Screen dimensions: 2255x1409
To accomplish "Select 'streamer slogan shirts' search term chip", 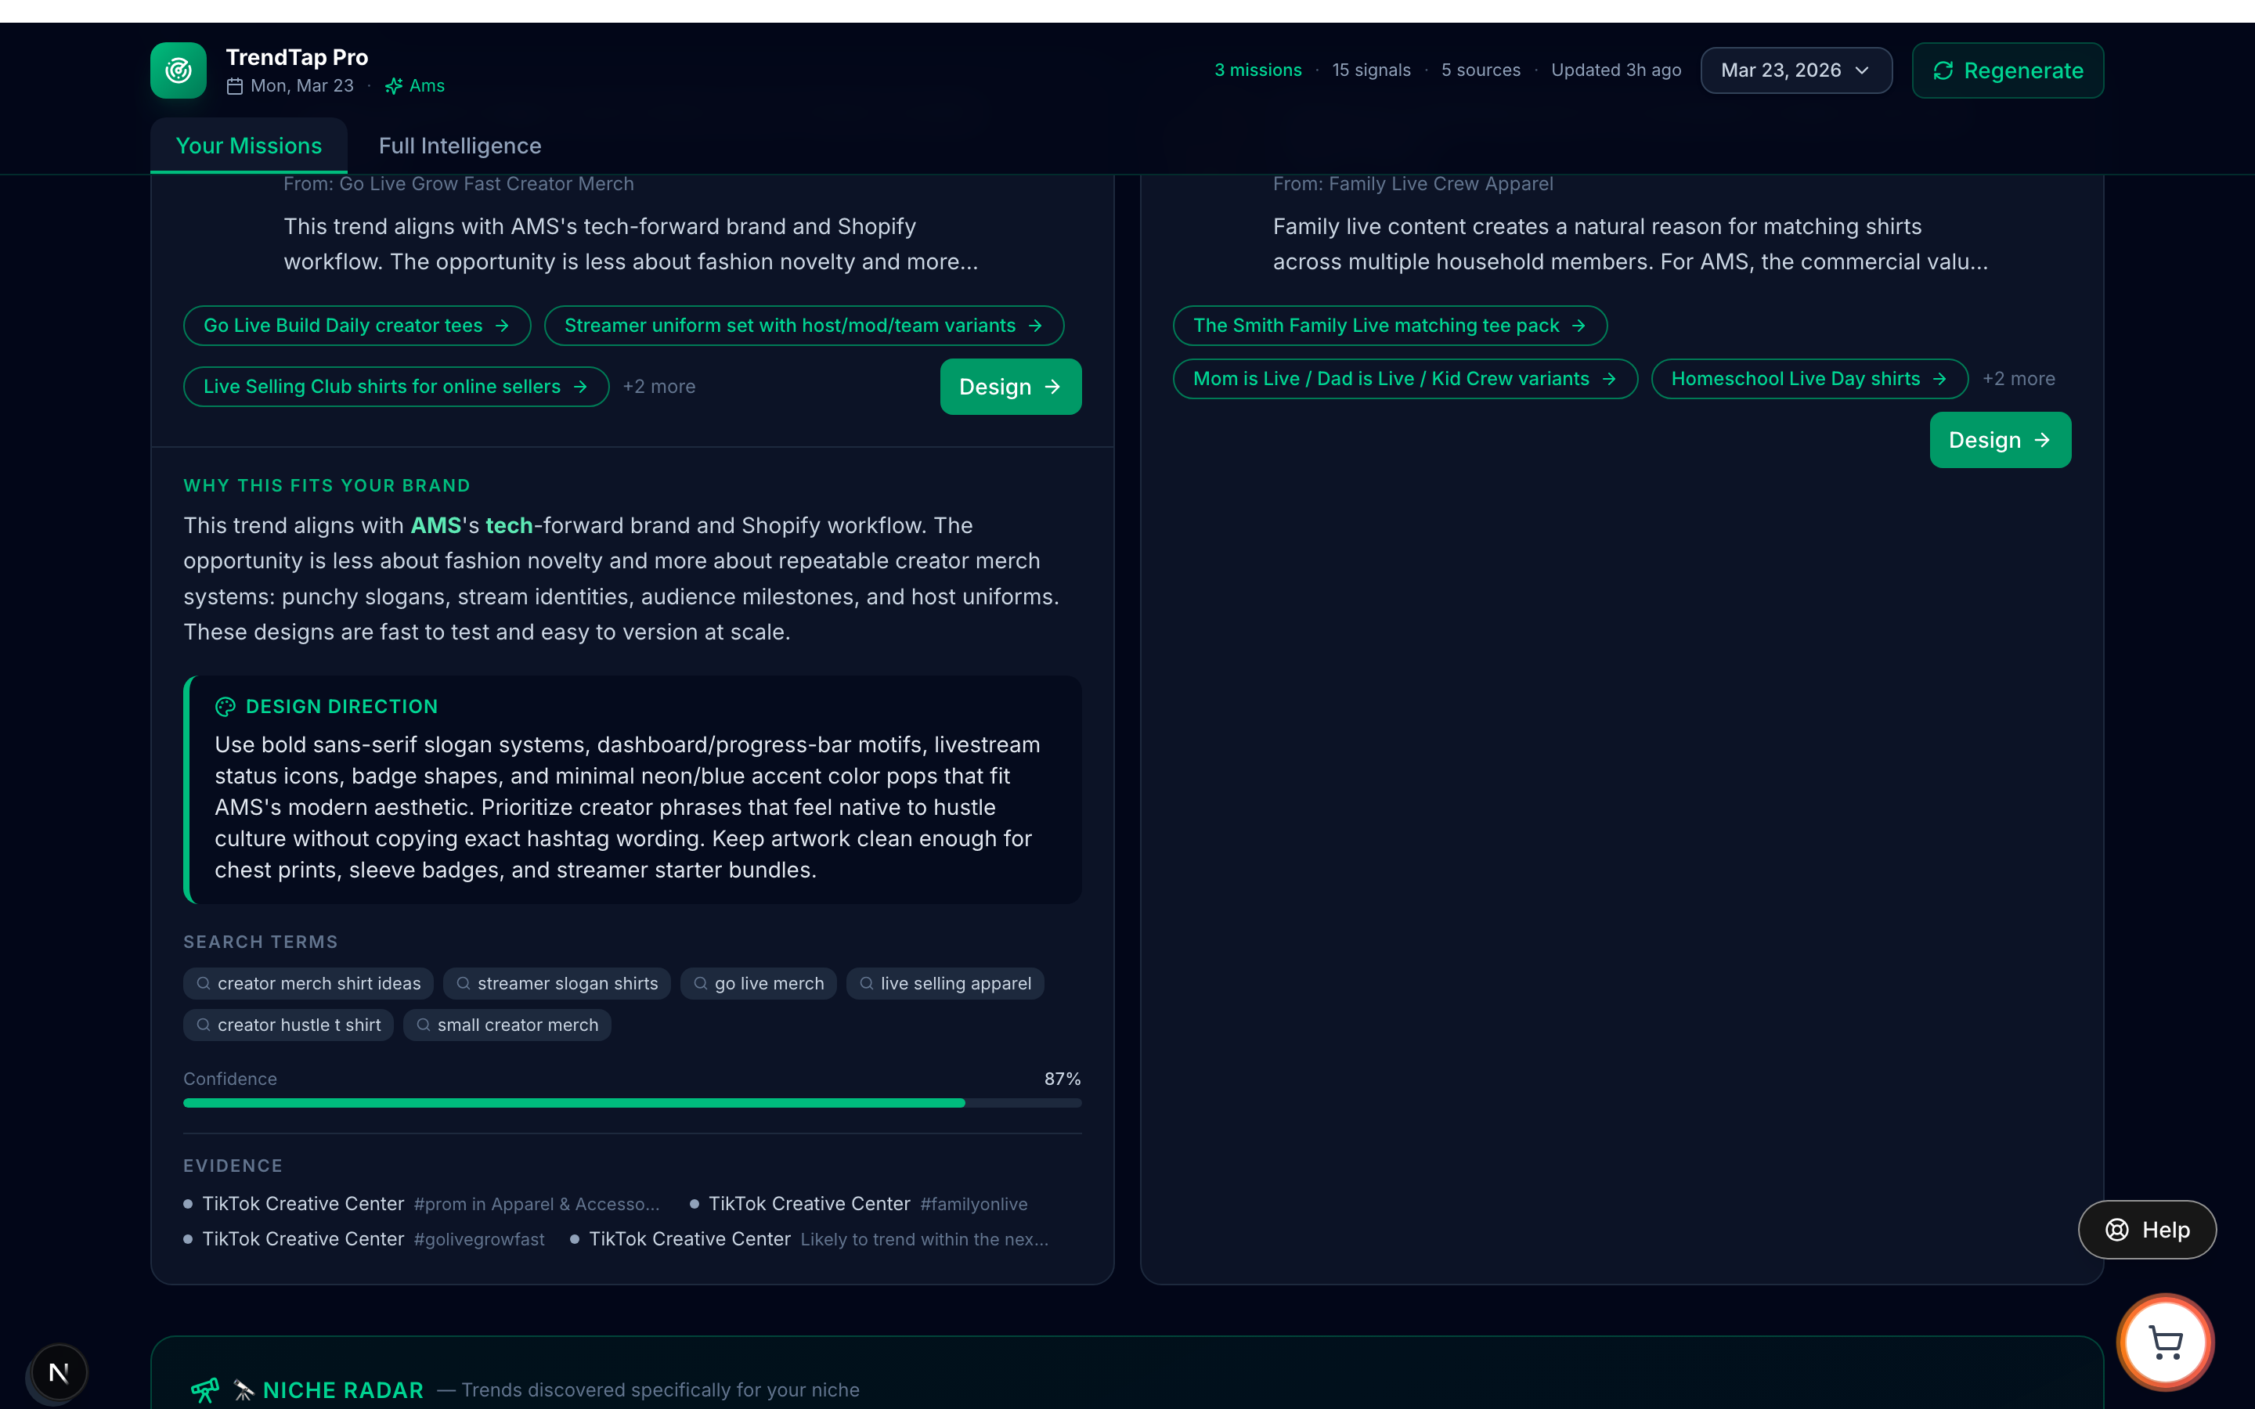I will 556,983.
